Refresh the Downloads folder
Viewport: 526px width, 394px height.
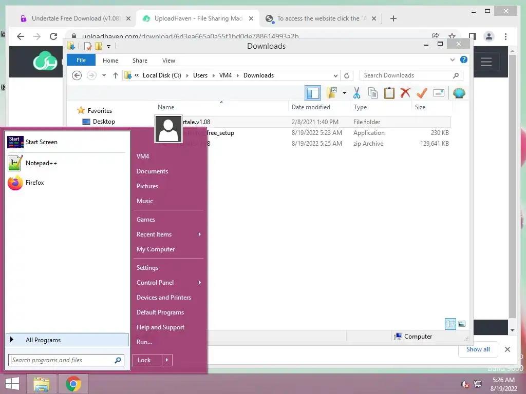tap(347, 76)
